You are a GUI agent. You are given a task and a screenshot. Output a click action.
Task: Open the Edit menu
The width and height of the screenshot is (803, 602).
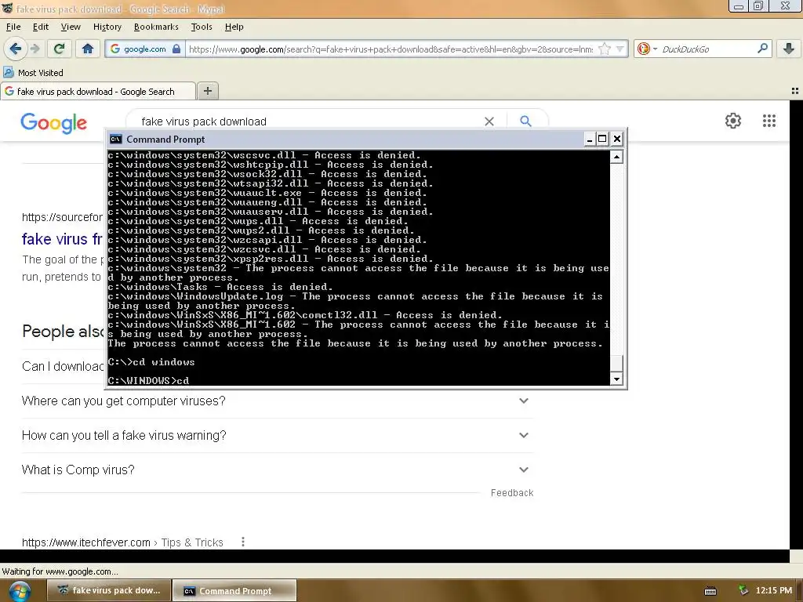[41, 27]
